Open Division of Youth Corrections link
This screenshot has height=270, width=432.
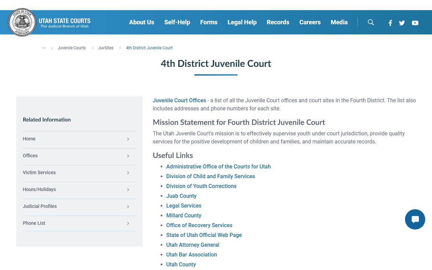pyautogui.click(x=201, y=186)
